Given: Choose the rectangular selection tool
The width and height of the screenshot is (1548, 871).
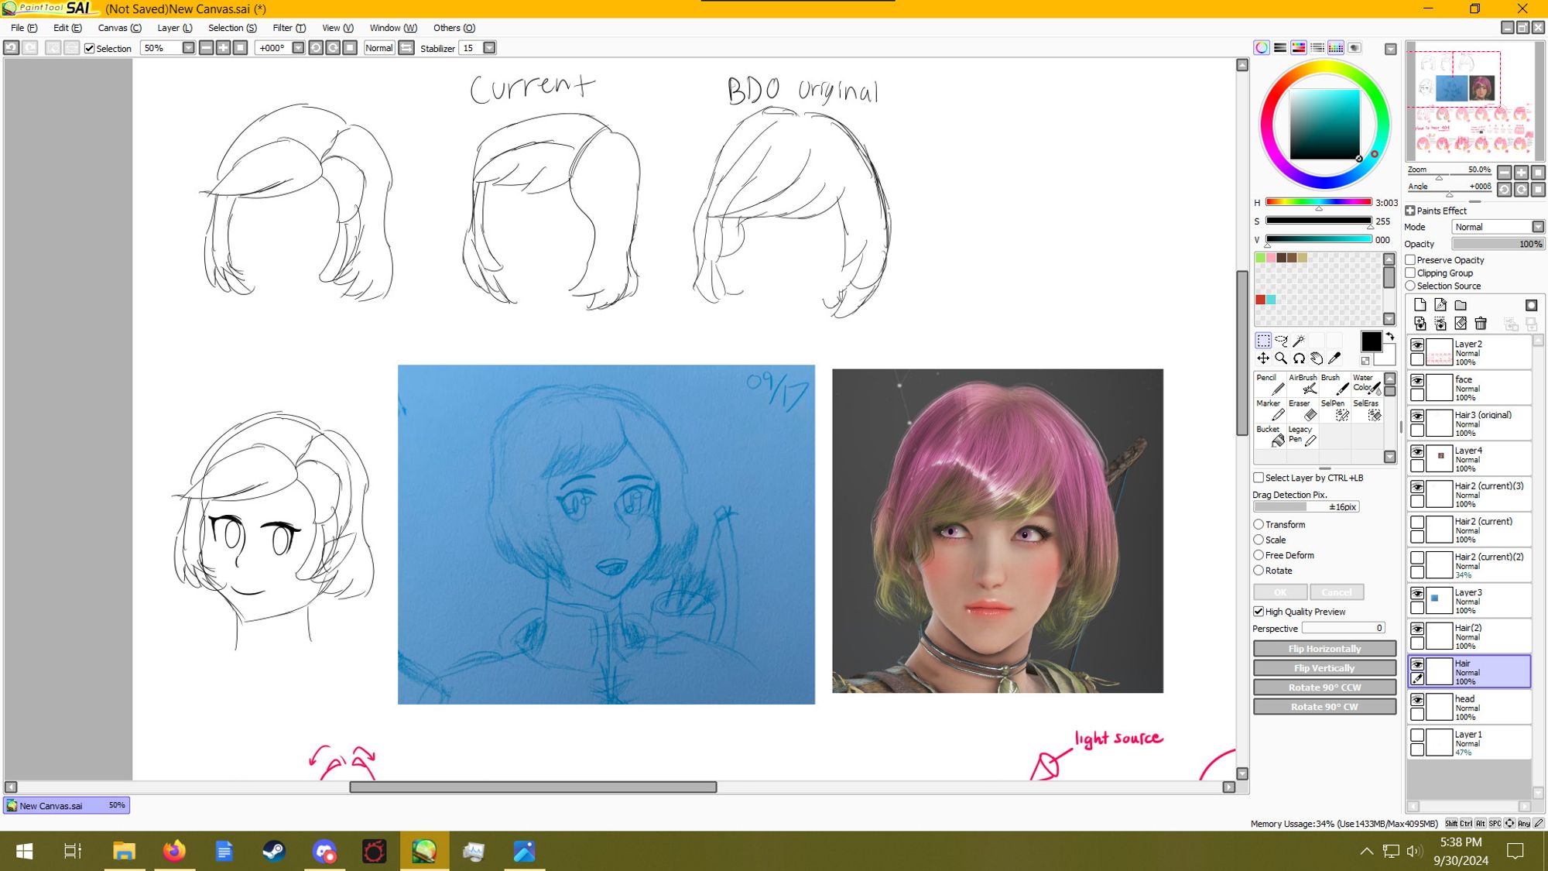Looking at the screenshot, I should [1263, 341].
